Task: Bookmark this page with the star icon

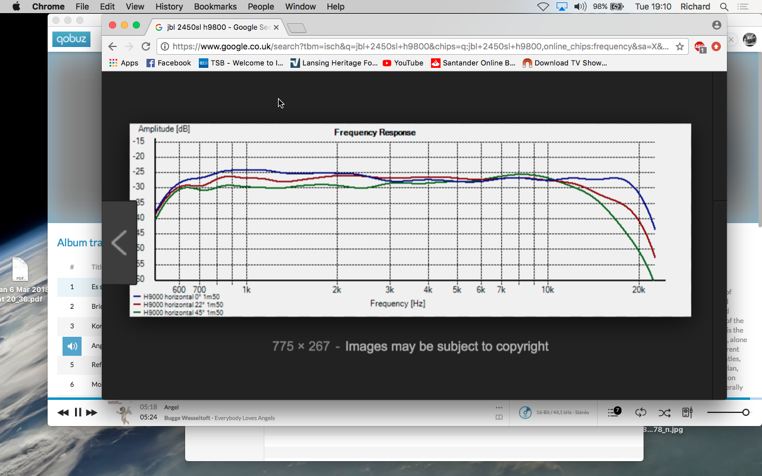Action: 680,46
